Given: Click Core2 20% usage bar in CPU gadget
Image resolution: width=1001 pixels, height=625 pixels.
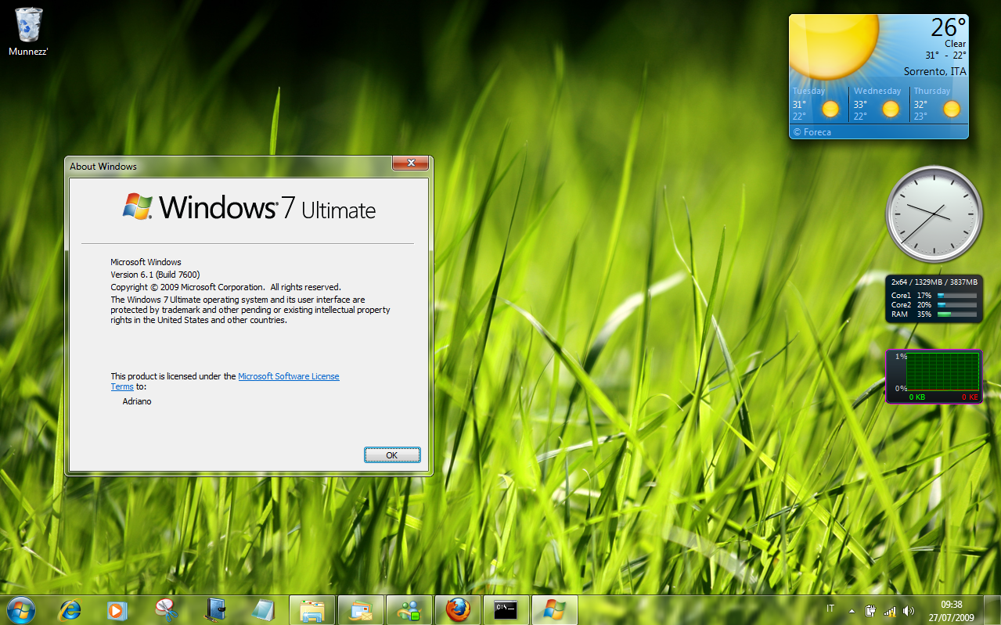Looking at the screenshot, I should click(x=957, y=304).
